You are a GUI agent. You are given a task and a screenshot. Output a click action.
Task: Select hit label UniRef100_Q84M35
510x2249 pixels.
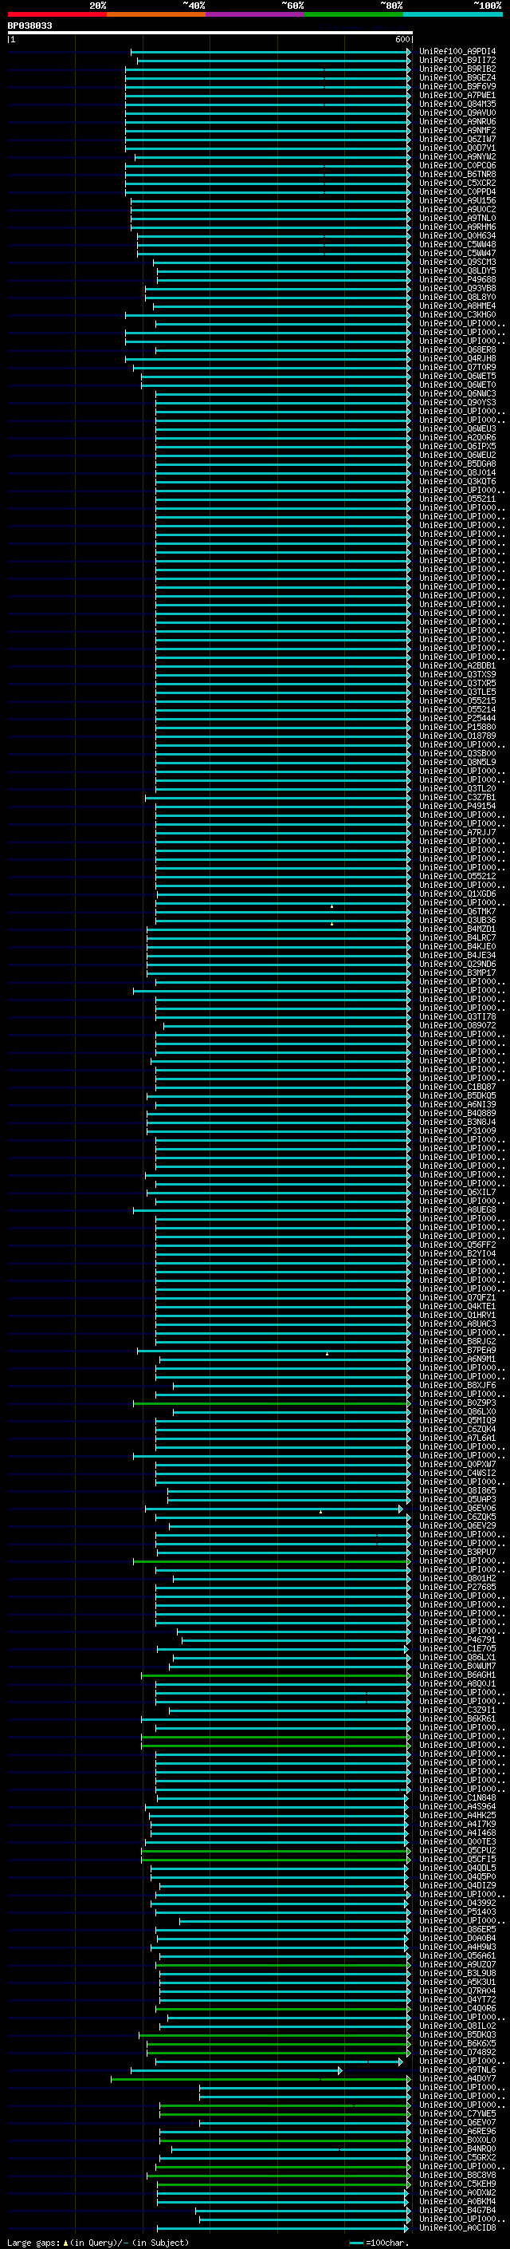pos(457,104)
